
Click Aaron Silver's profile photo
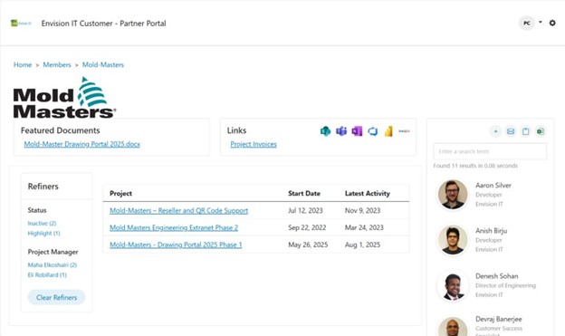tap(453, 195)
